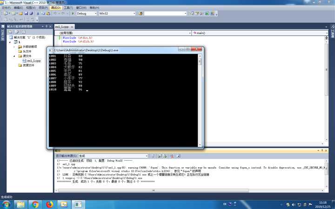Toggle auto-hide pin on output panel
Viewport: 335px width, 209px height.
[322, 150]
